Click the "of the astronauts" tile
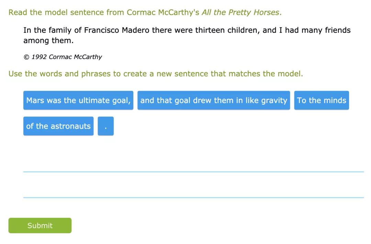371x244 pixels. point(58,126)
